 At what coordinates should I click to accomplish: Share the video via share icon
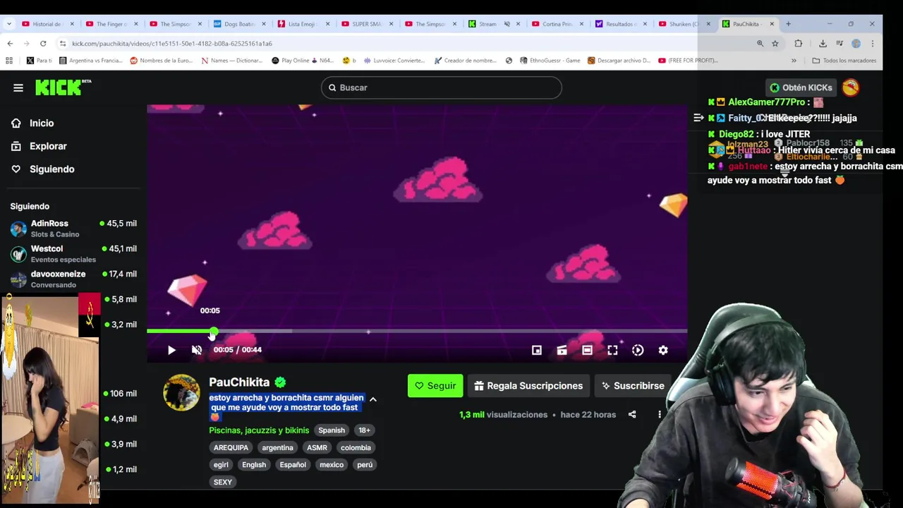pyautogui.click(x=632, y=415)
